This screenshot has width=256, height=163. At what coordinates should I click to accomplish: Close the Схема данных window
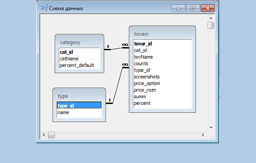[x=207, y=8]
